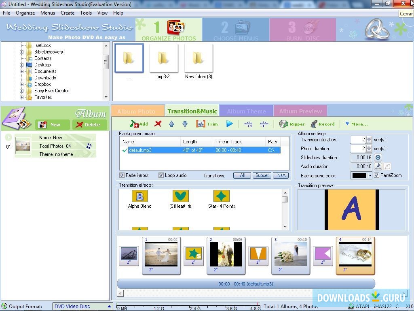Click the black Background color swatch
This screenshot has width=414, height=311.
pyautogui.click(x=359, y=175)
